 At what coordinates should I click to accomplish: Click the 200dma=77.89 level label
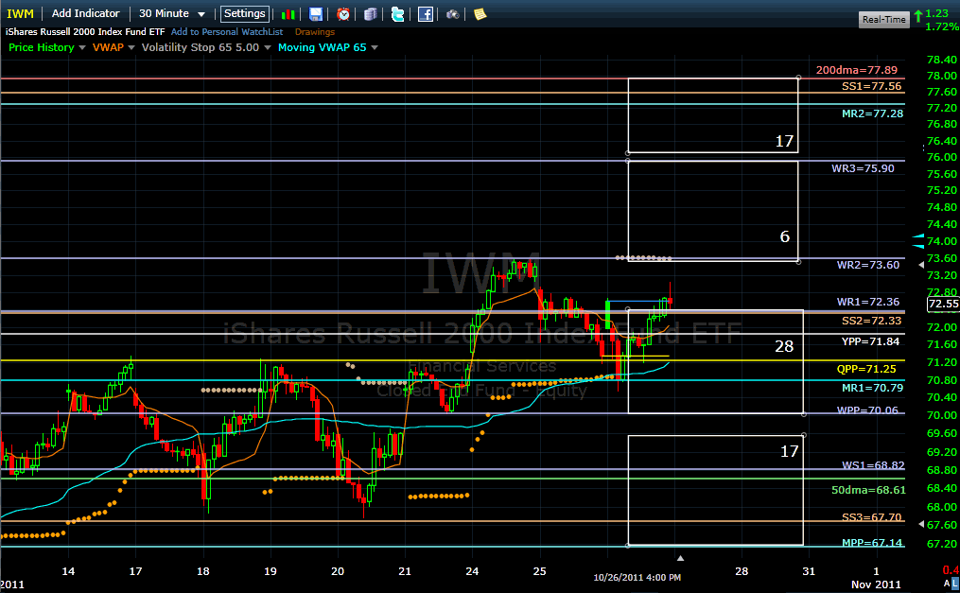click(x=857, y=70)
